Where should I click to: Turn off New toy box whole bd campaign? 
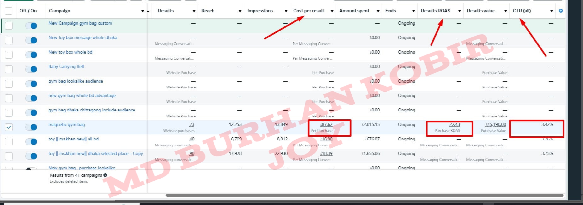[31, 55]
